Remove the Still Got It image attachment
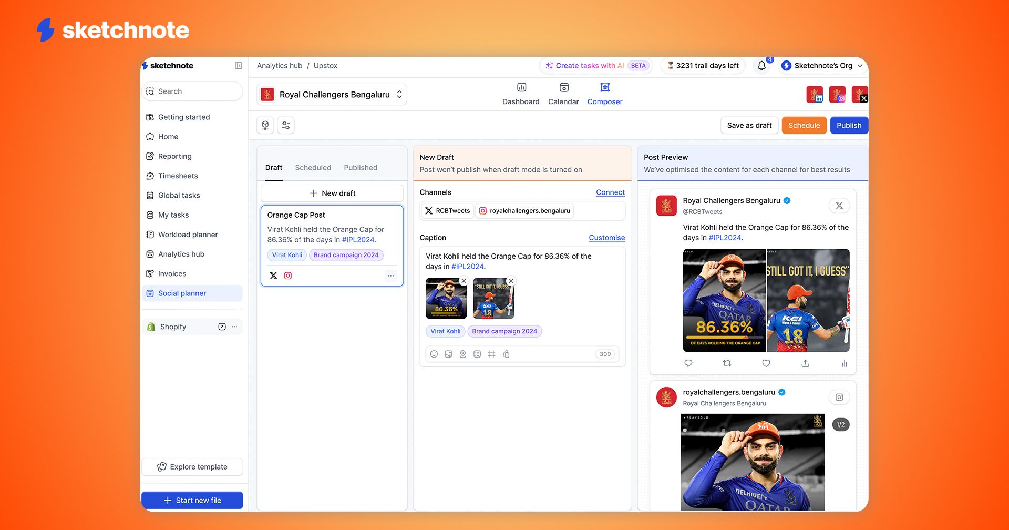This screenshot has width=1009, height=530. (x=511, y=281)
